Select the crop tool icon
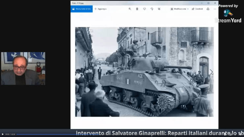The height and width of the screenshot is (137, 244). (x=159, y=9)
